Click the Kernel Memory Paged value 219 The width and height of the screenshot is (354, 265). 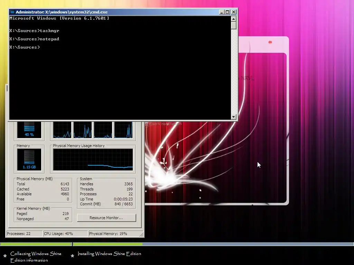[x=65, y=214]
